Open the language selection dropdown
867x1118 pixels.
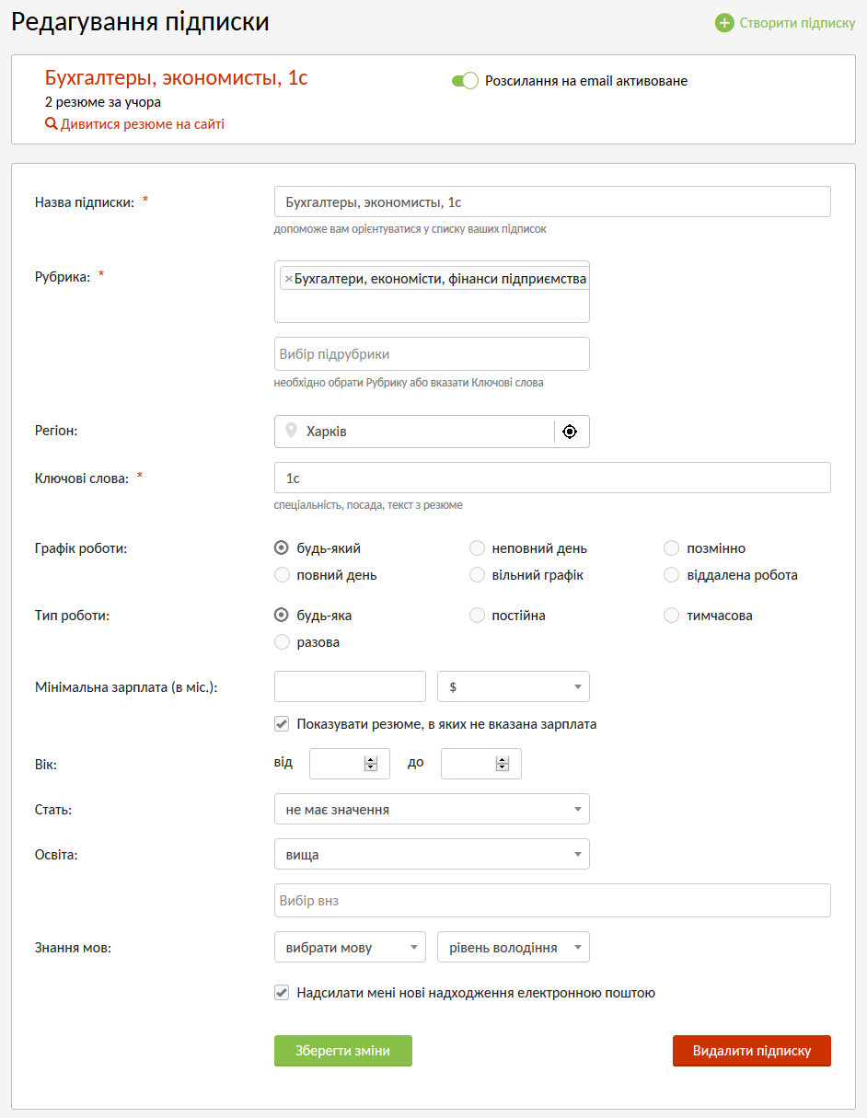[x=350, y=948]
